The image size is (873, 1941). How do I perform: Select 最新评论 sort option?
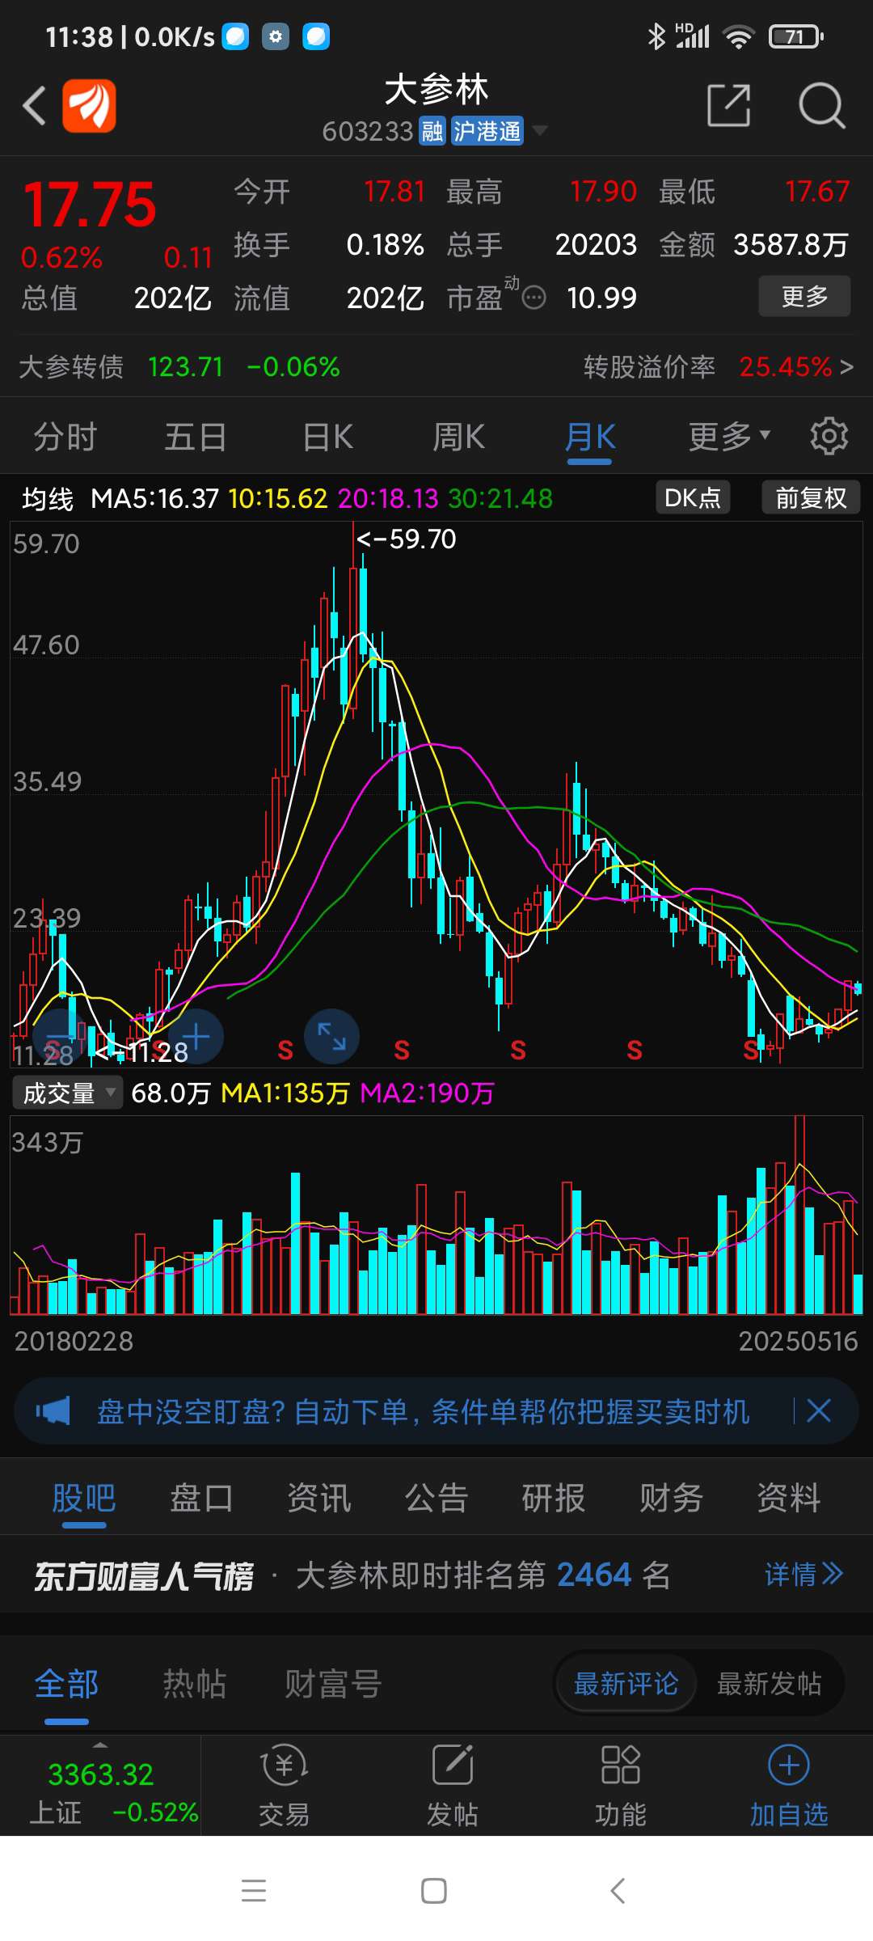point(626,1684)
